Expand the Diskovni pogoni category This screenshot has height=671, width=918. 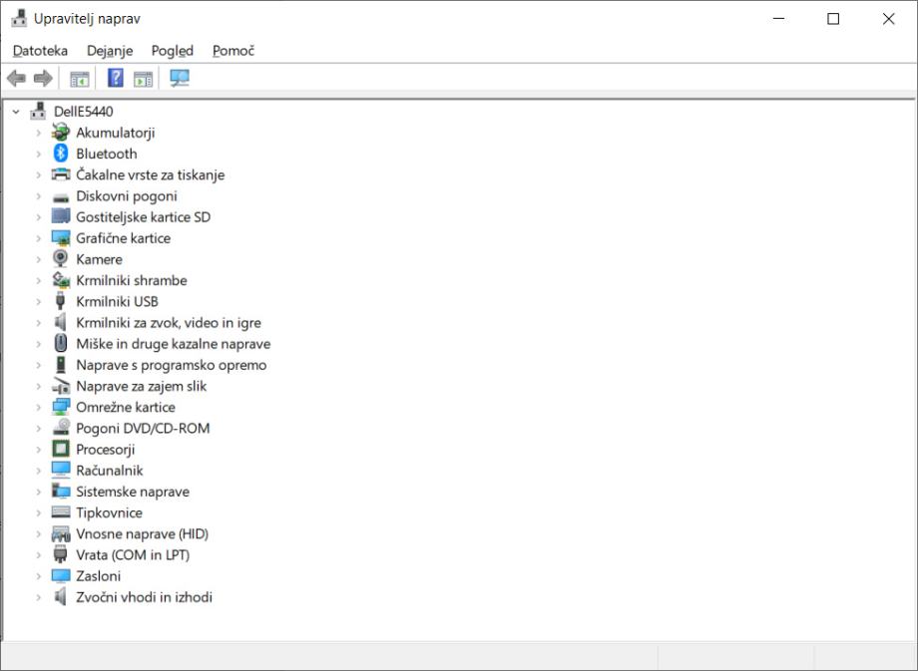point(38,196)
